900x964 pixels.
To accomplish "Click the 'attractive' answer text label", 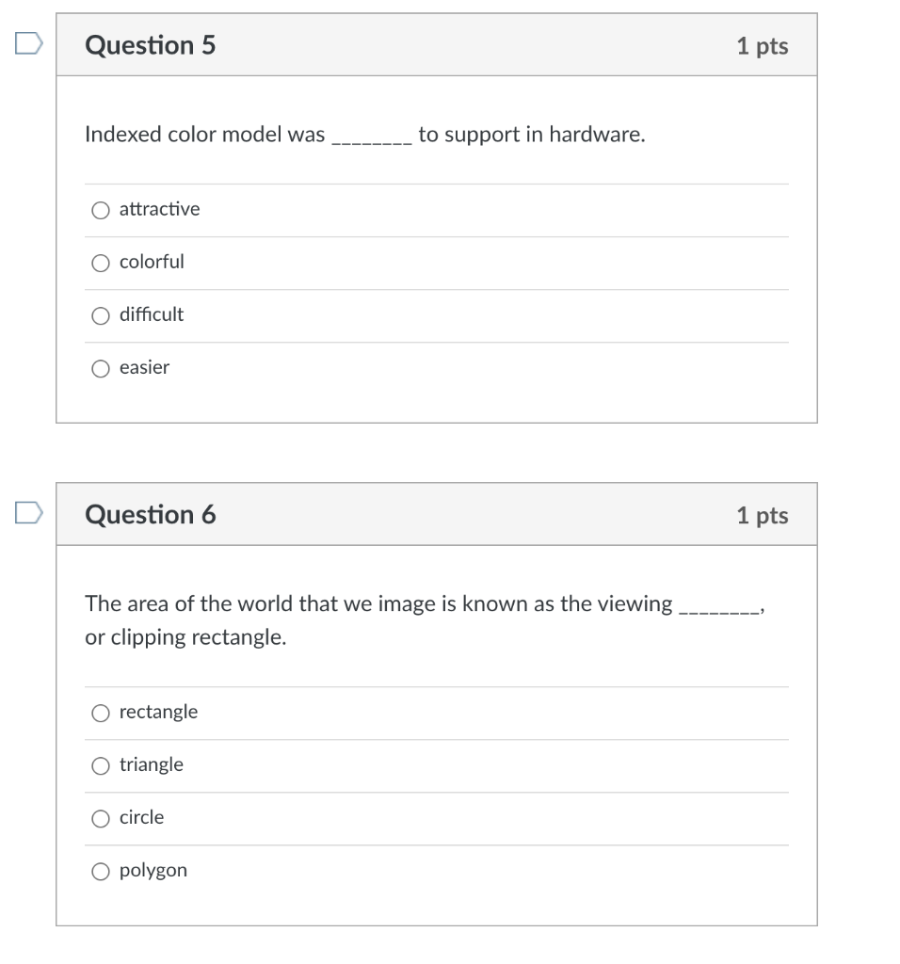I will (x=159, y=209).
